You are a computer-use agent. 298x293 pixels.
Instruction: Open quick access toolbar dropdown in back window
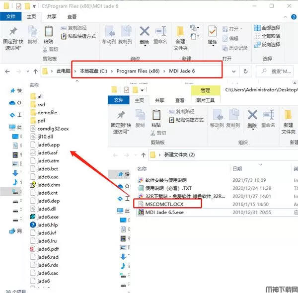pyautogui.click(x=34, y=6)
